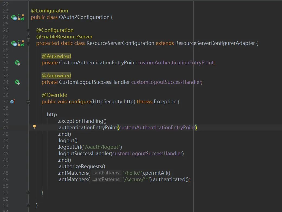The image size is (282, 212).
Task: Click the @EnableResourceServer annotation
Action: click(x=64, y=37)
